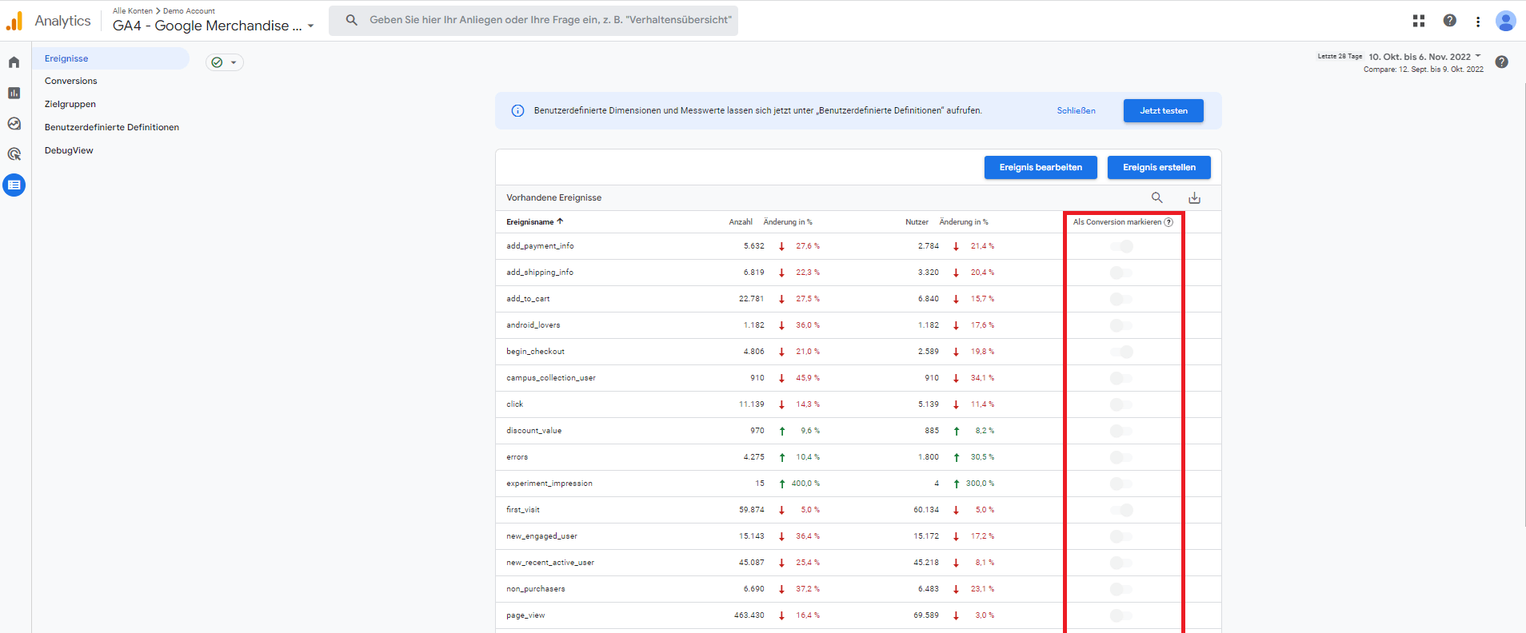Open the green check status dropdown
Screen dimensions: 1526x633
[x=225, y=62]
